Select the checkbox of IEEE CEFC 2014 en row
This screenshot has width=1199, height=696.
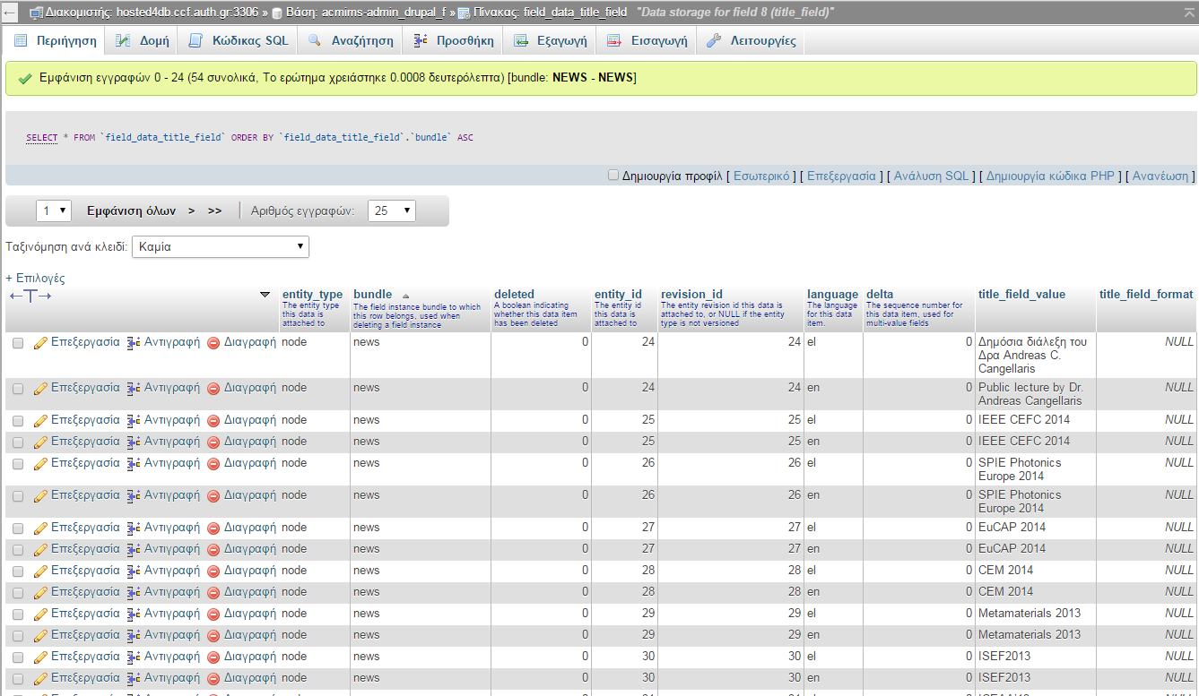[18, 443]
